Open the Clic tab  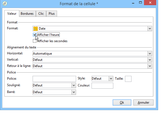click(41, 14)
